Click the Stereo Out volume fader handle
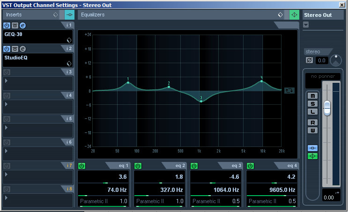Viewport: 348px width, 212px height. coord(327,108)
